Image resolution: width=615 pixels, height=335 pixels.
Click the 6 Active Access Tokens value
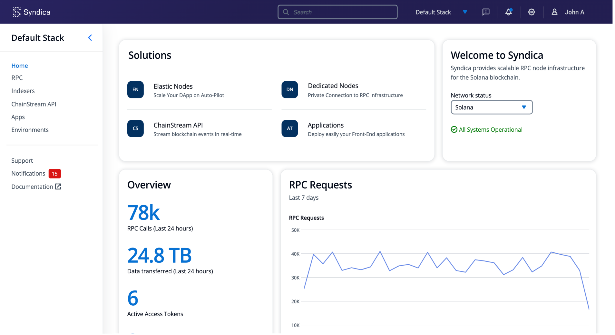[133, 298]
